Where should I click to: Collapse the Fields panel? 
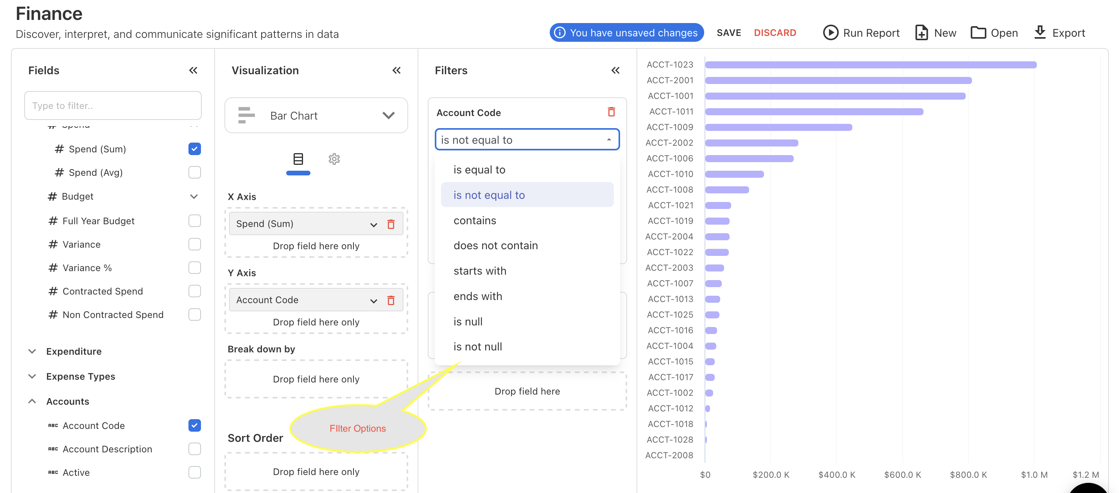click(x=193, y=70)
